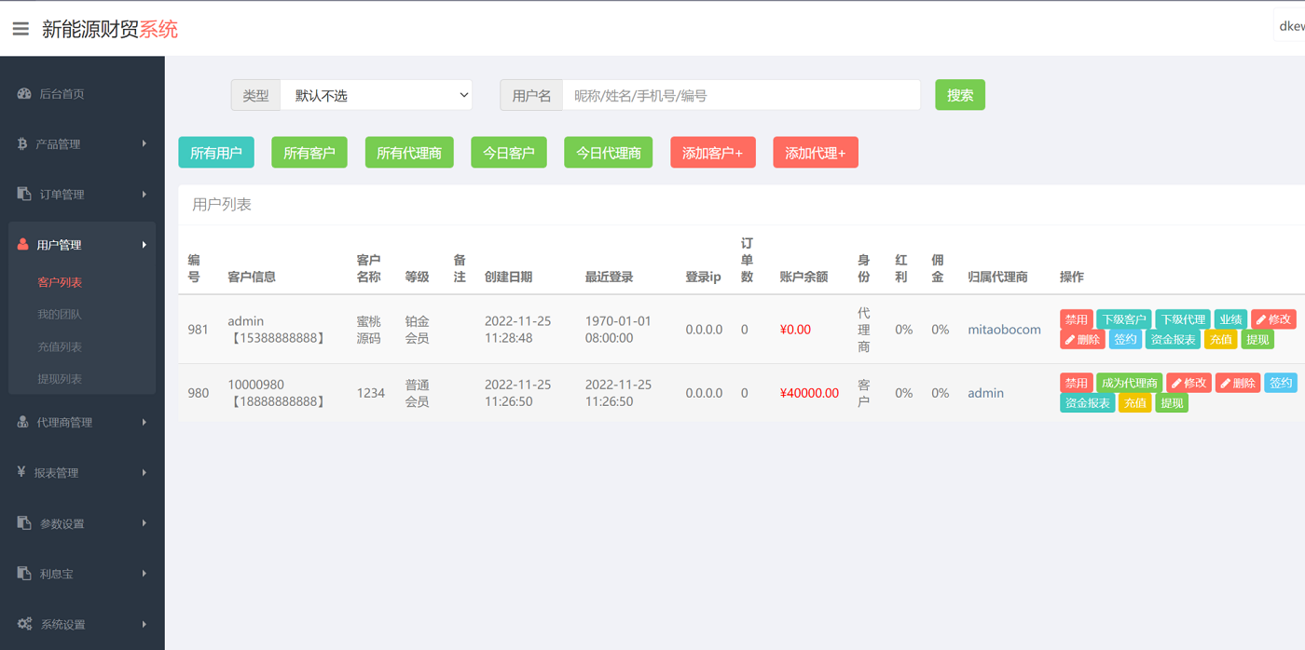This screenshot has width=1305, height=650.
Task: Click the yen icon beside 报表管理
Action: click(x=21, y=473)
